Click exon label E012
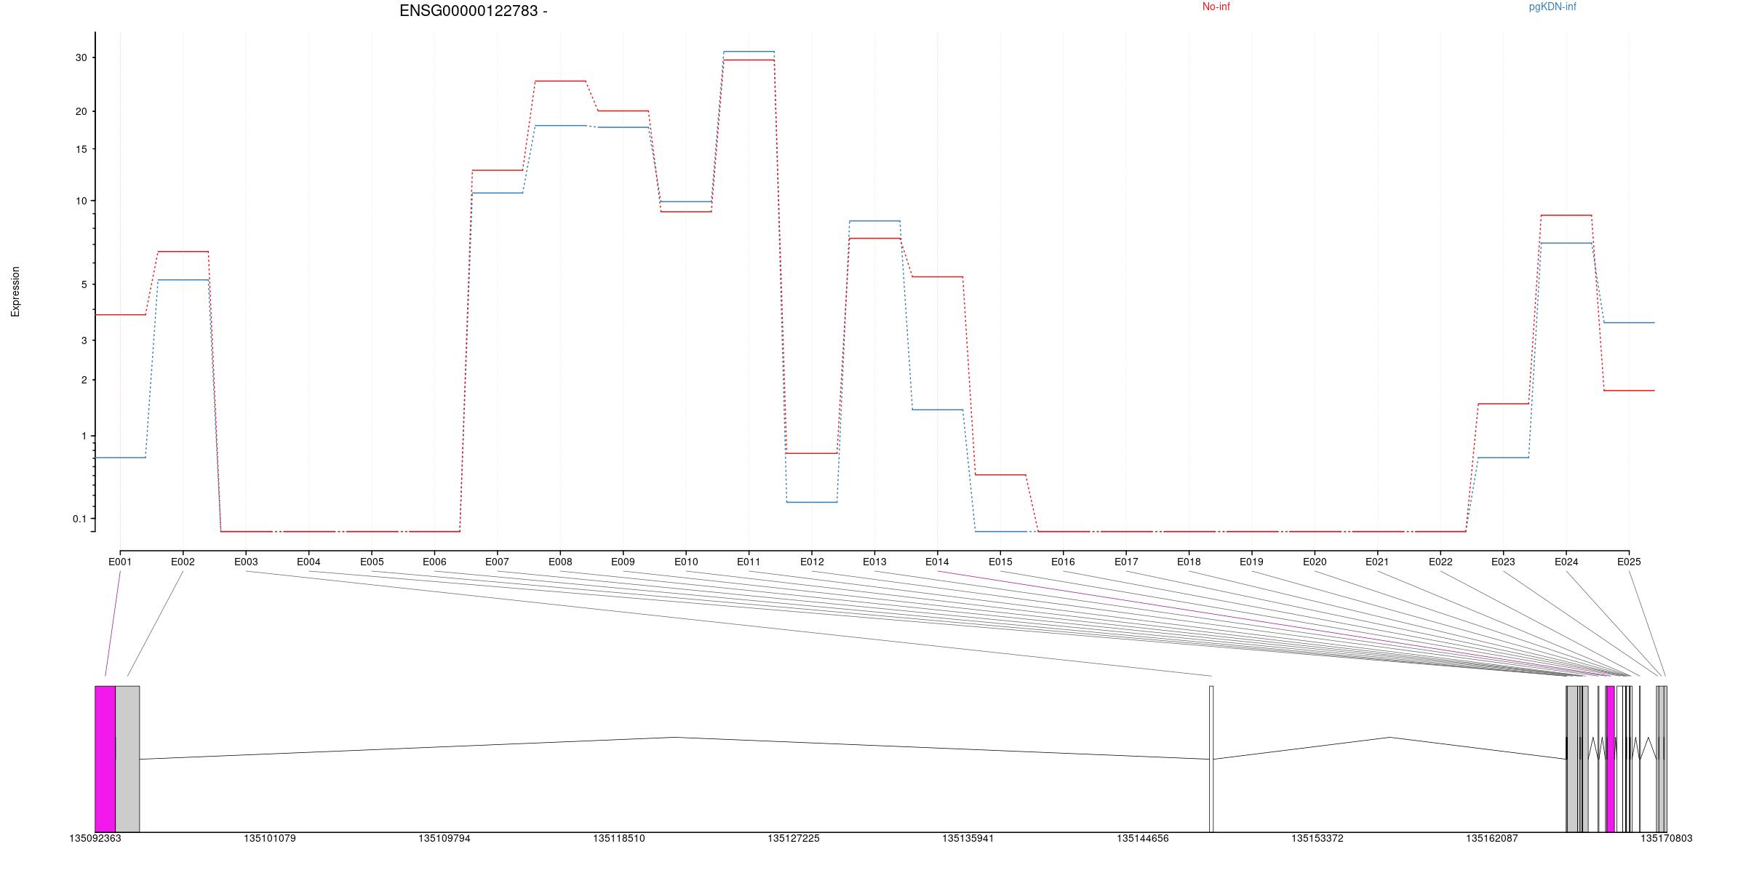The image size is (1746, 873). coord(812,562)
